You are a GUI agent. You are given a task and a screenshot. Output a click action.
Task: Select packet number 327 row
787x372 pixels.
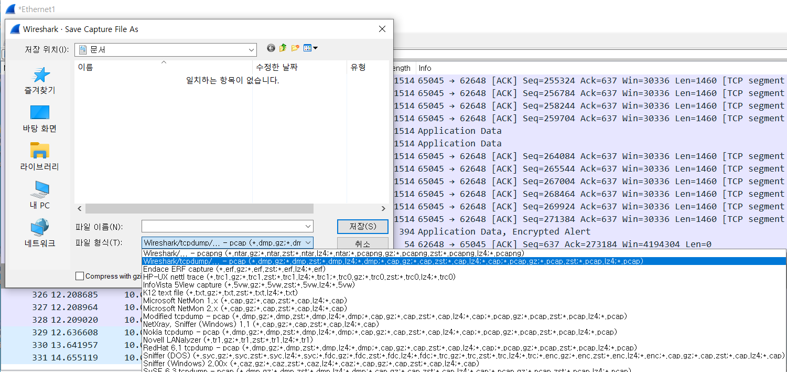click(71, 307)
